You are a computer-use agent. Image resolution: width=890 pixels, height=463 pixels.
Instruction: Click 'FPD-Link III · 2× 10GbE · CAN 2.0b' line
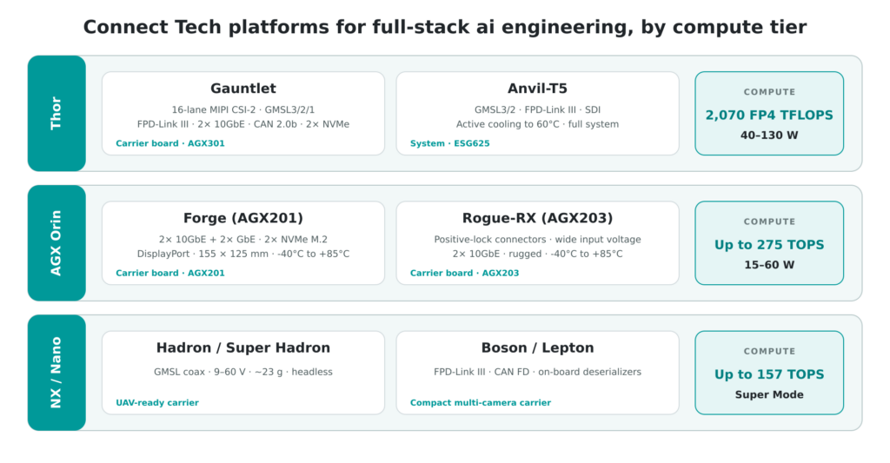click(243, 124)
